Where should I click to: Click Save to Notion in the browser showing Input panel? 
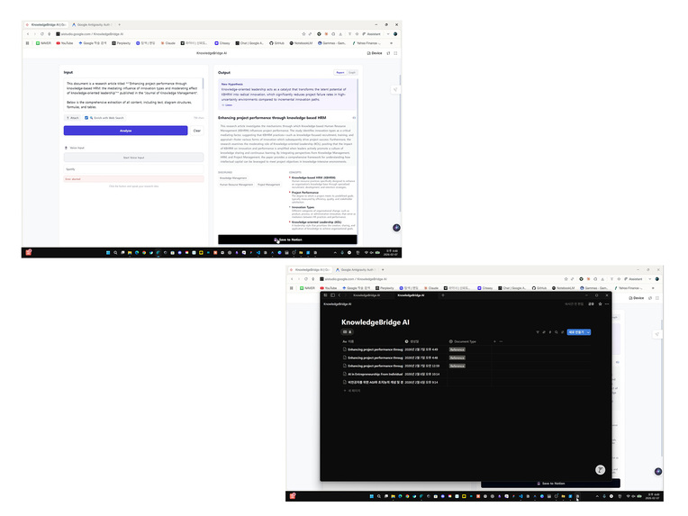(287, 240)
